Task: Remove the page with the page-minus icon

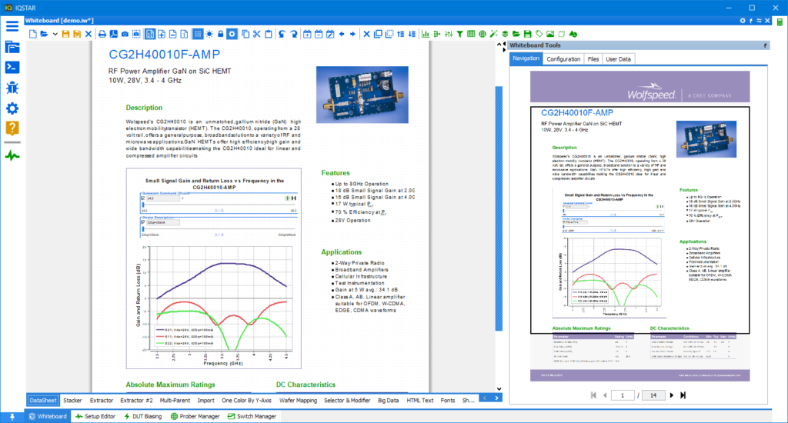Action: pyautogui.click(x=173, y=34)
